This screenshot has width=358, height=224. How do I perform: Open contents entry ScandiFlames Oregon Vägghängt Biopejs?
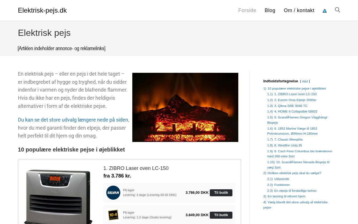coord(297,120)
